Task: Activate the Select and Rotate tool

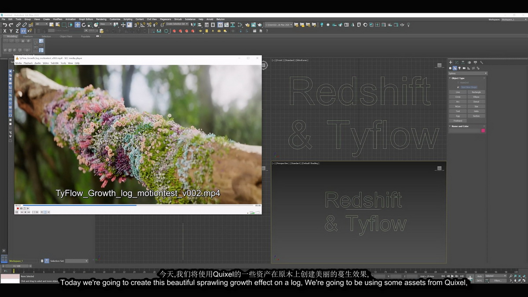Action: (x=84, y=25)
